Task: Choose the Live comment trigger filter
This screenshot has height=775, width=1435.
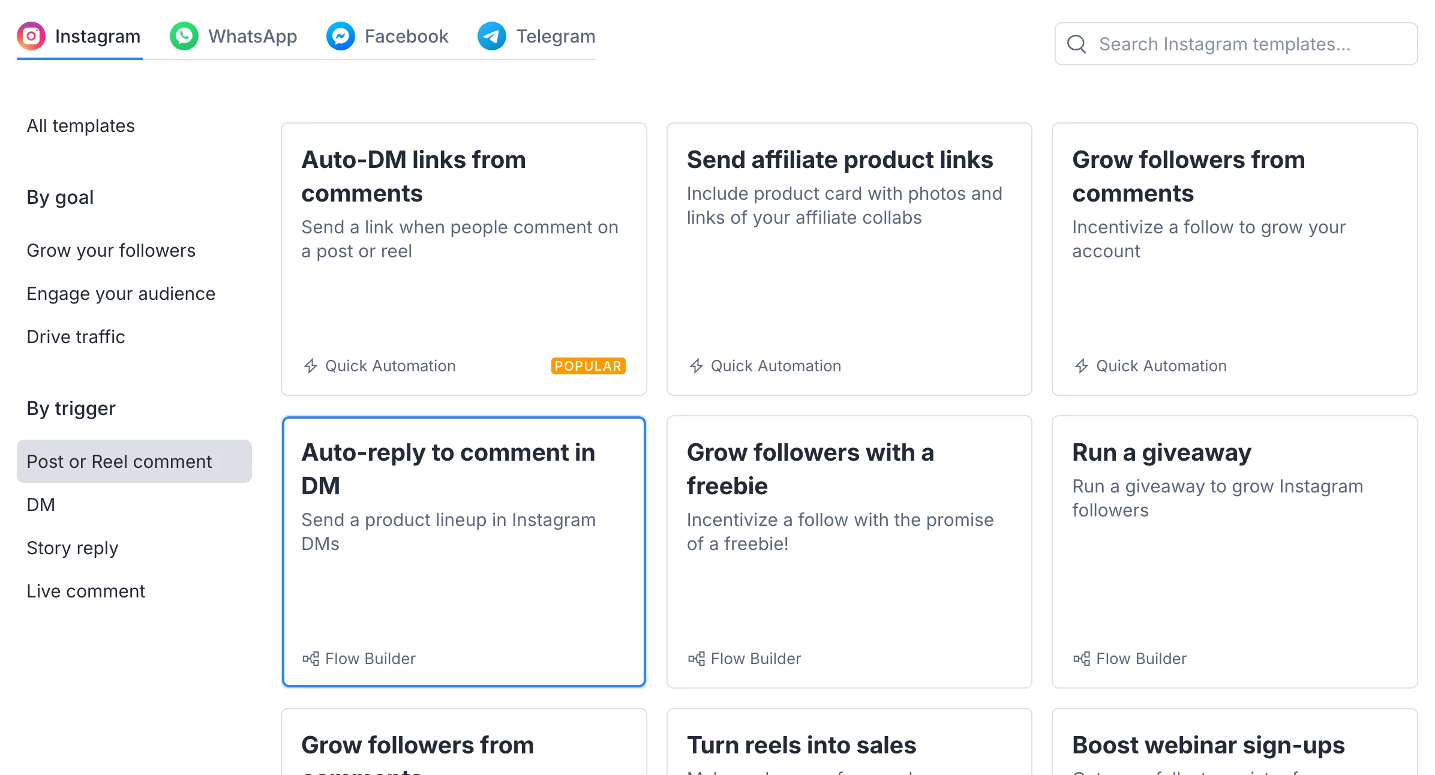Action: point(86,591)
